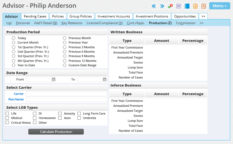233x144 pixels.
Task: Click the next record double-arrow icon
Action: [162, 6]
